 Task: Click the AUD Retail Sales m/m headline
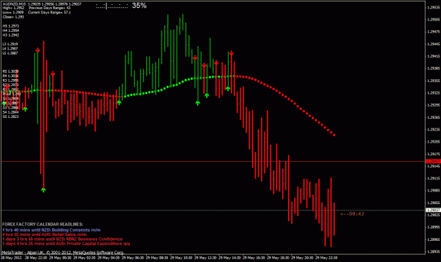pos(44,234)
